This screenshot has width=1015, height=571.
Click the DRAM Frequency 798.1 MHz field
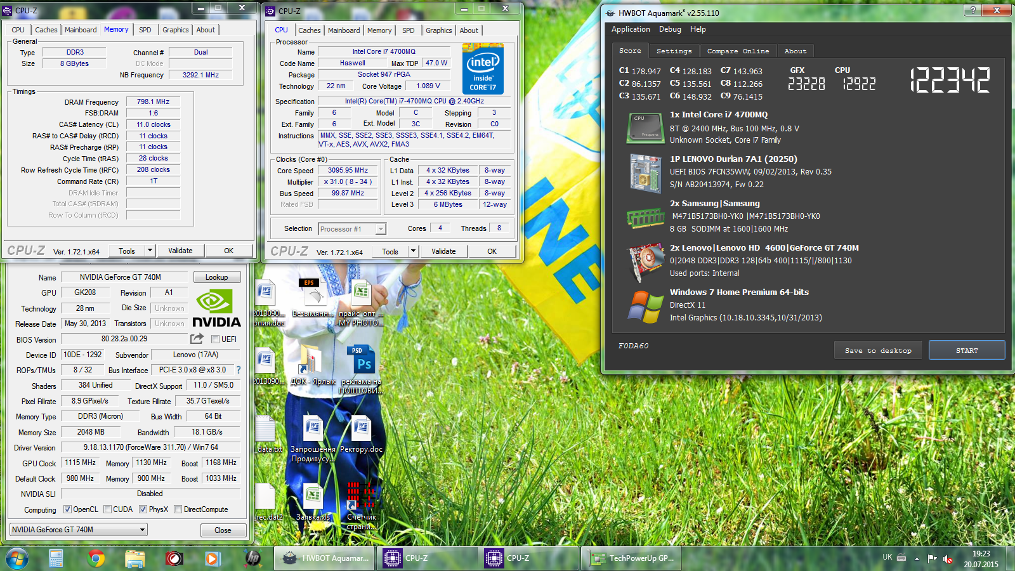[x=154, y=102]
